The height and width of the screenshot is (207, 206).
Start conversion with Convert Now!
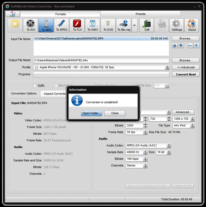(x=186, y=74)
